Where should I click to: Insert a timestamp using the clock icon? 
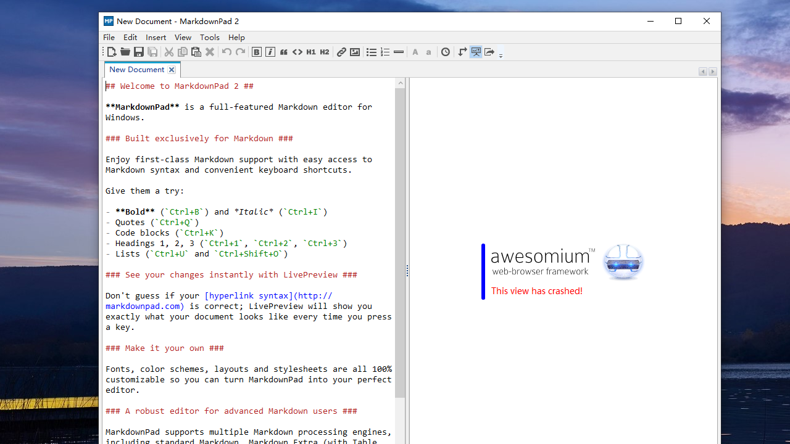[x=445, y=52]
